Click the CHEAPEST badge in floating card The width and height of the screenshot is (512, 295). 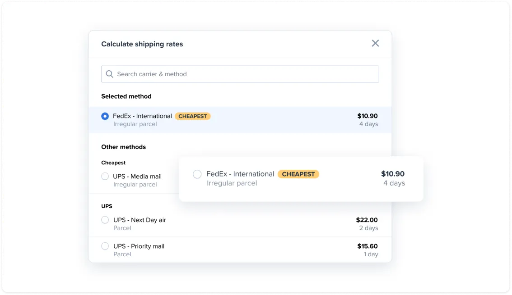pos(298,174)
